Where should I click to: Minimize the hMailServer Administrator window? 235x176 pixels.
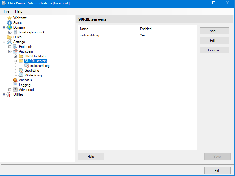pos(200,3)
